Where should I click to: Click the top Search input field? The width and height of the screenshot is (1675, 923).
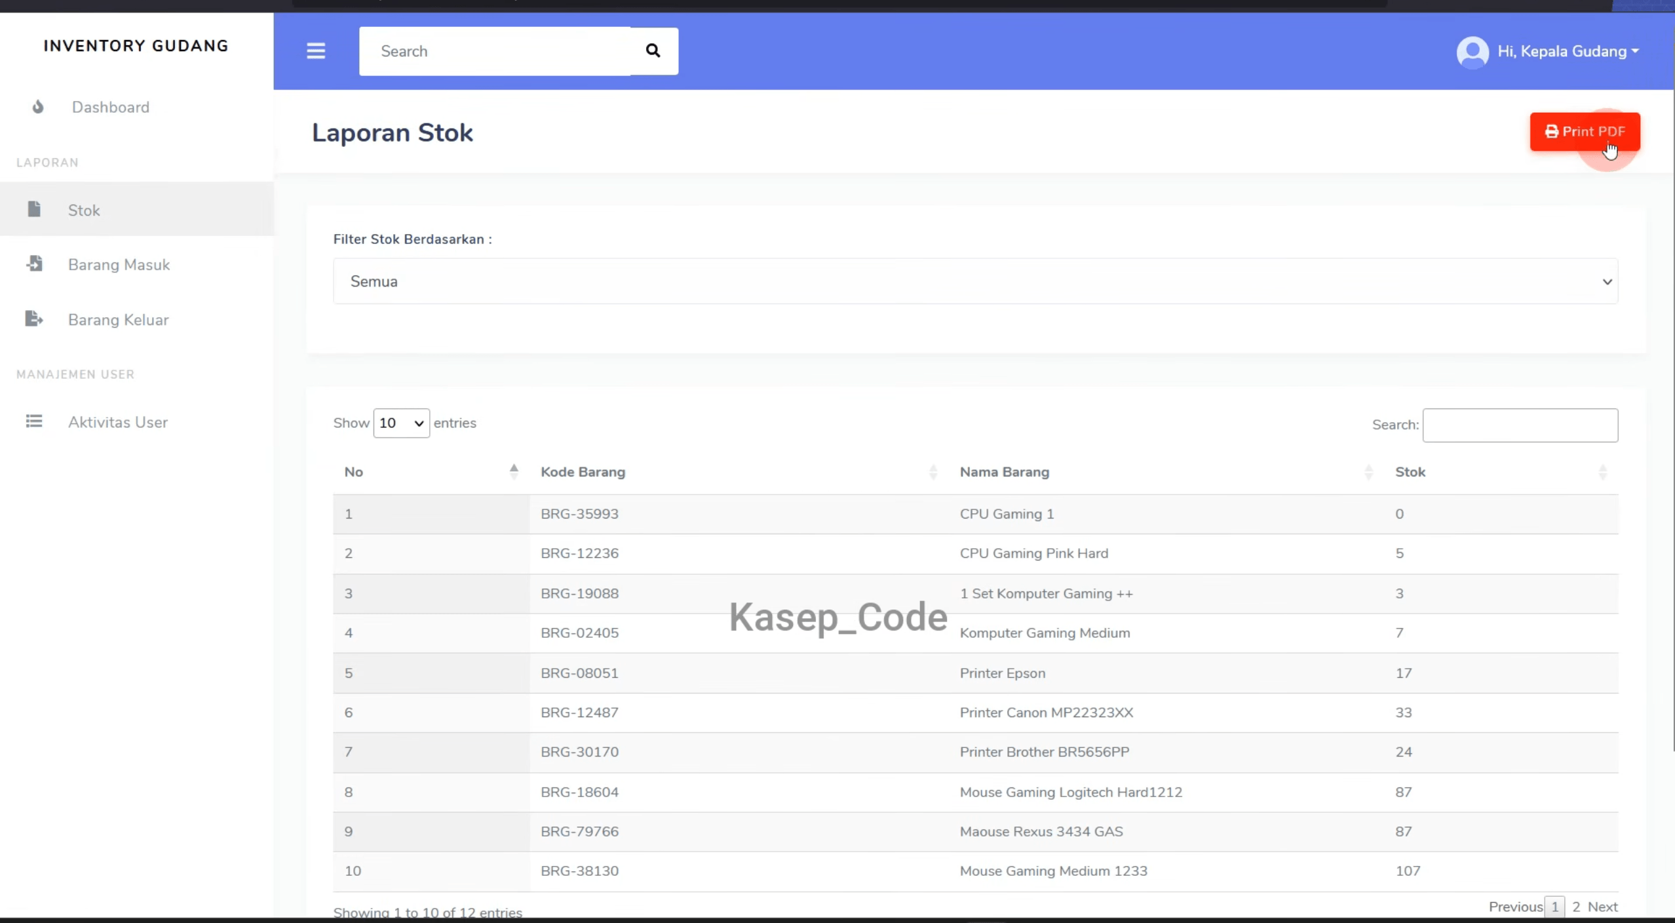495,51
